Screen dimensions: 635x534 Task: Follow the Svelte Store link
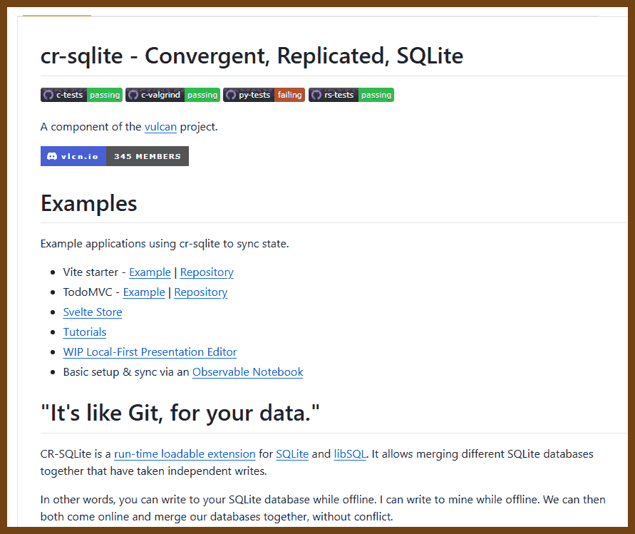(93, 312)
